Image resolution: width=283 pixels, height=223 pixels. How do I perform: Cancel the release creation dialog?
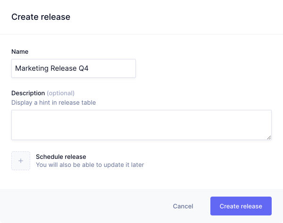pyautogui.click(x=183, y=206)
